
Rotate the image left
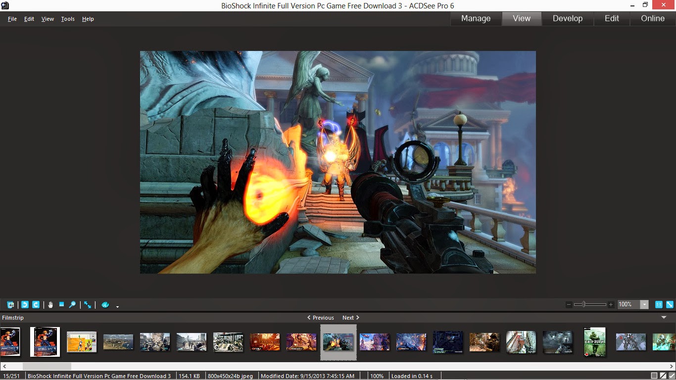click(x=25, y=305)
